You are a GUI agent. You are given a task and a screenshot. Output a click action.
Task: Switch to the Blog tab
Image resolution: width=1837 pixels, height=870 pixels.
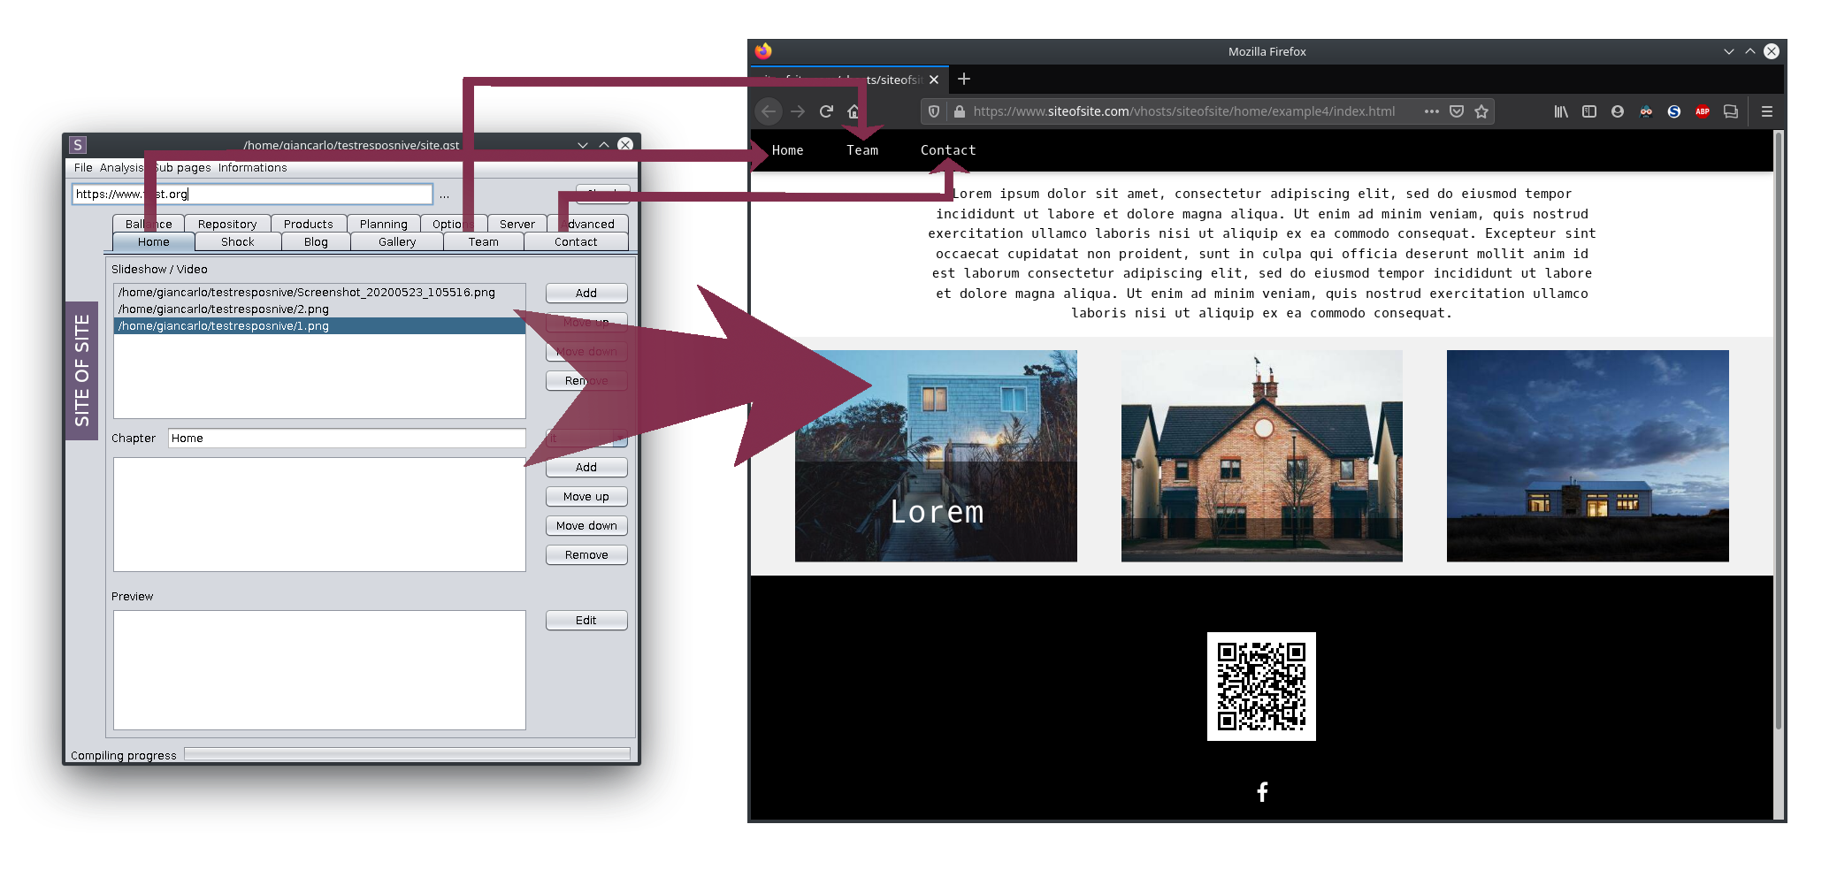(x=316, y=241)
